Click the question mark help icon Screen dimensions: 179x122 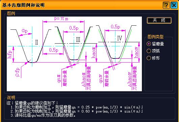point(166,5)
